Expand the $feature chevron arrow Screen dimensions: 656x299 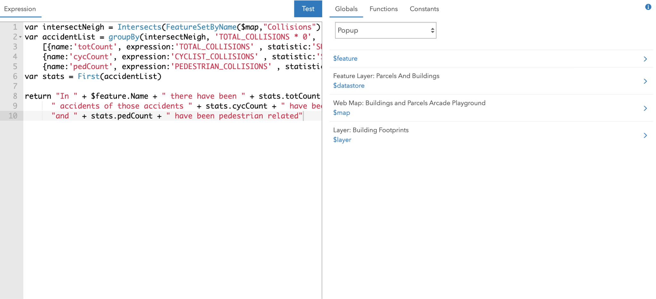pyautogui.click(x=645, y=59)
